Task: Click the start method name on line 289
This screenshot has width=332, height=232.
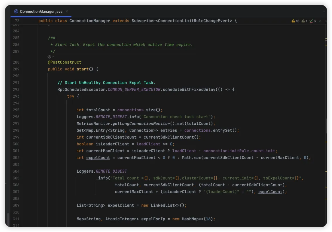Action: coord(83,69)
